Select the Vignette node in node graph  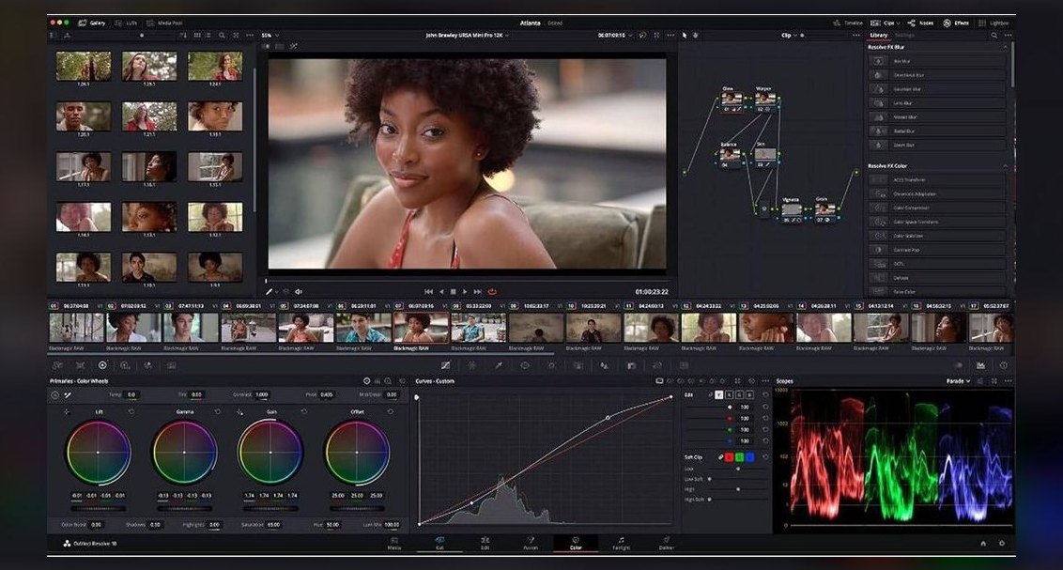click(792, 210)
